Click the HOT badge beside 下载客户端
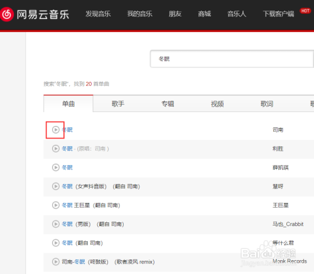 (305, 11)
